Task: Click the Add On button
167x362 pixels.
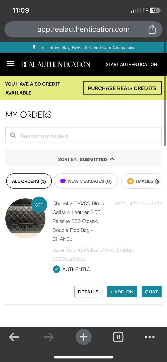Action: (122, 292)
